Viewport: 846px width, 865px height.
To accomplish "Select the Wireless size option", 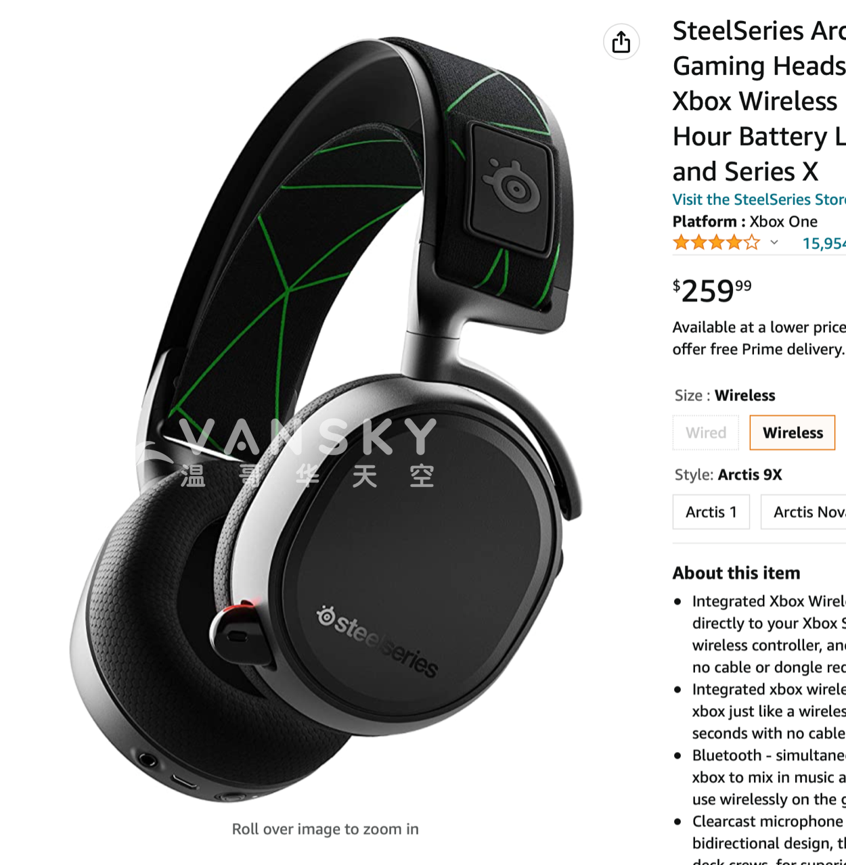I will pyautogui.click(x=793, y=432).
